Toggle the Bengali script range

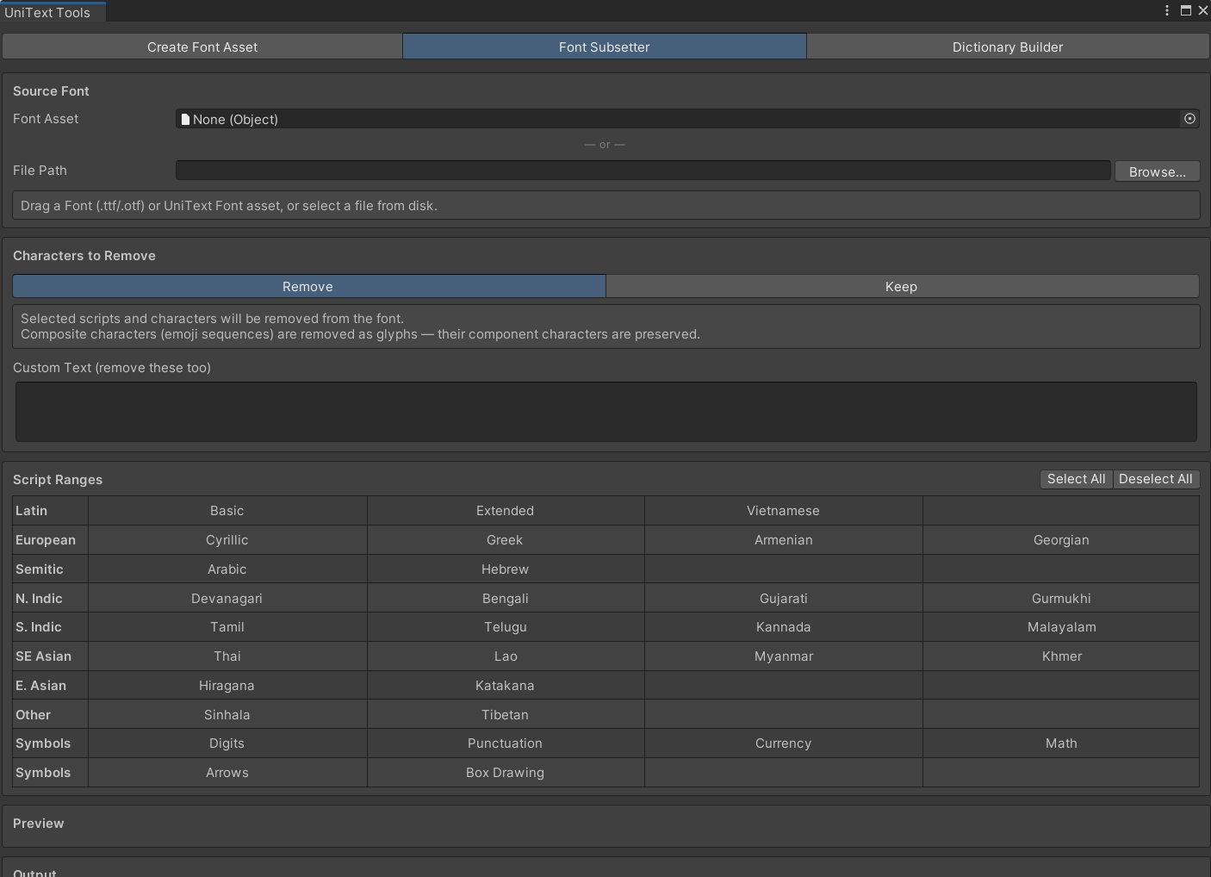click(506, 599)
